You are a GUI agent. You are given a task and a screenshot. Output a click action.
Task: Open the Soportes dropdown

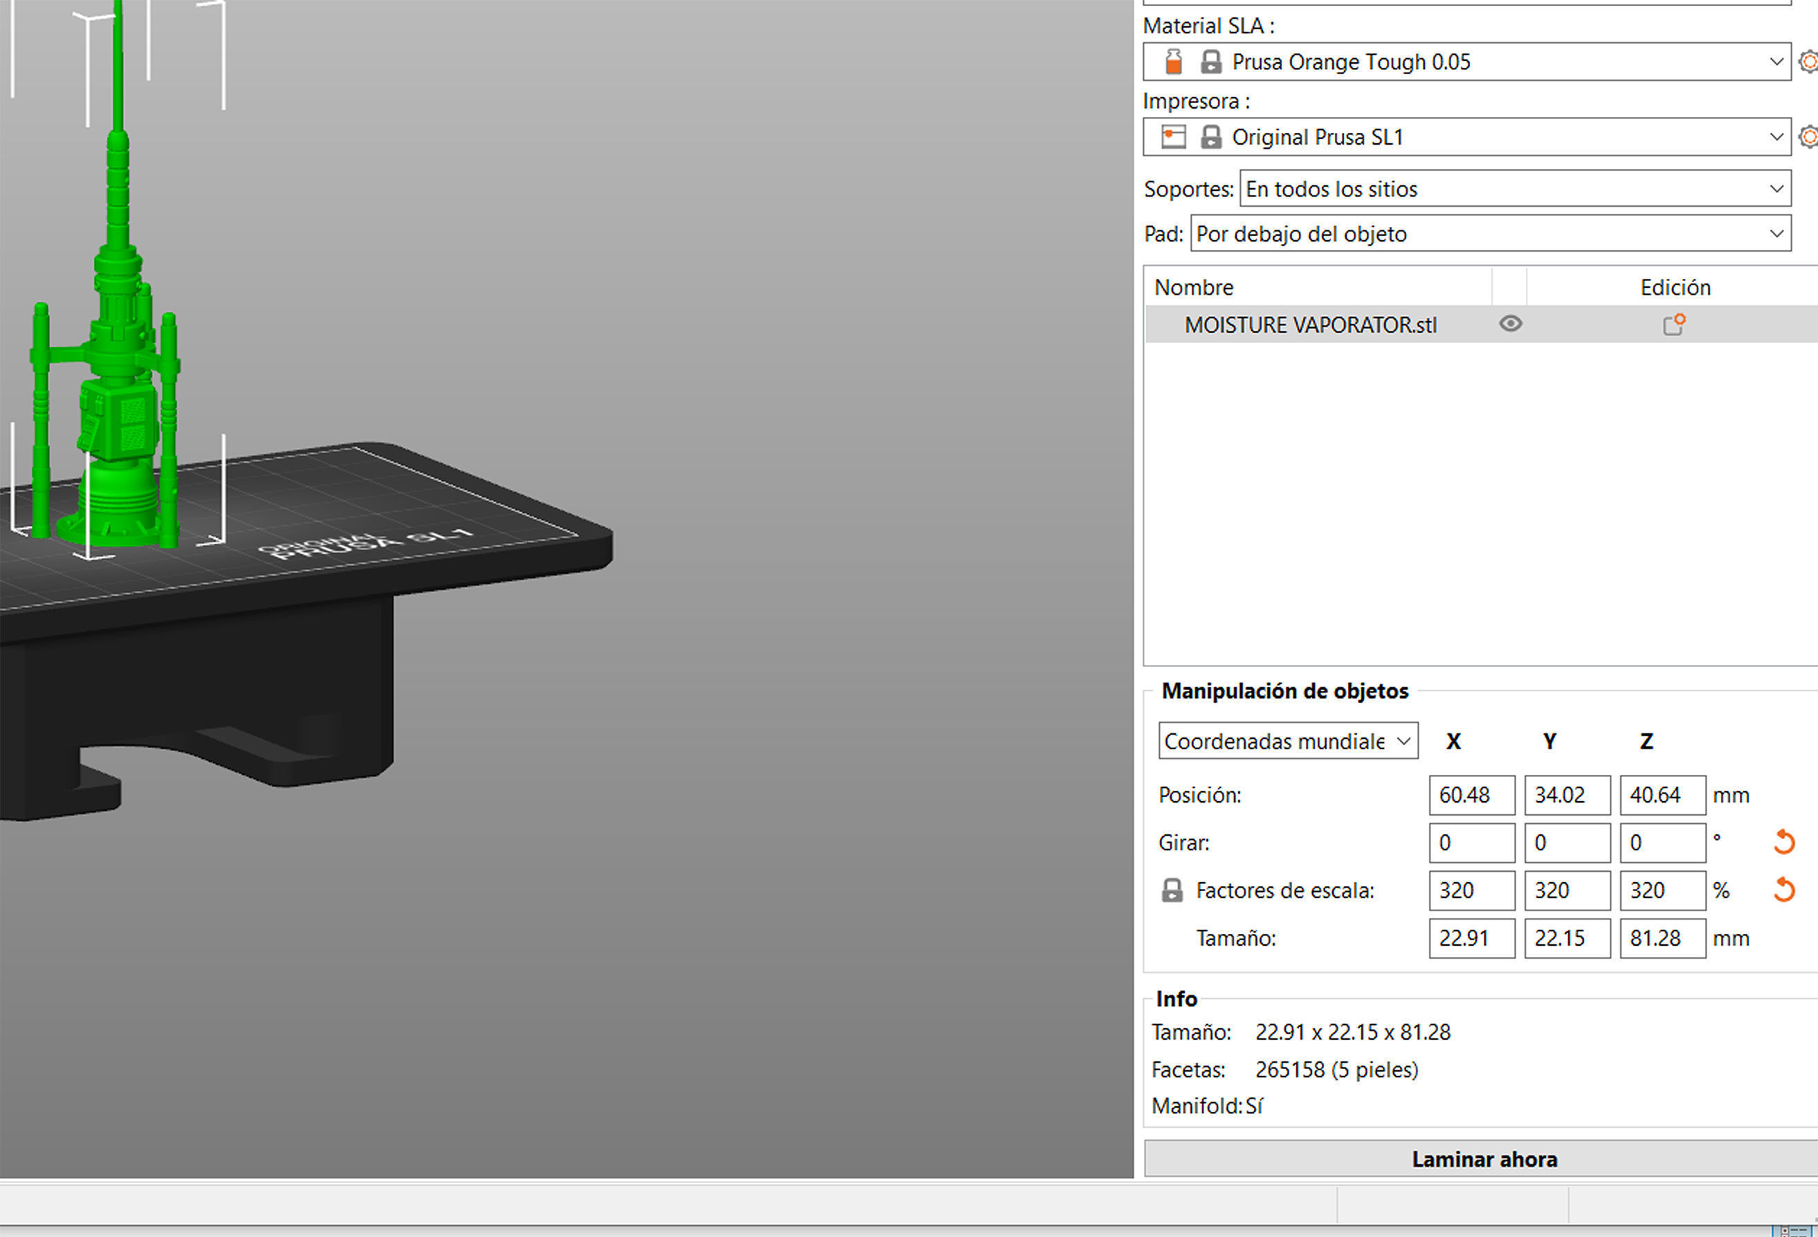pos(1516,188)
